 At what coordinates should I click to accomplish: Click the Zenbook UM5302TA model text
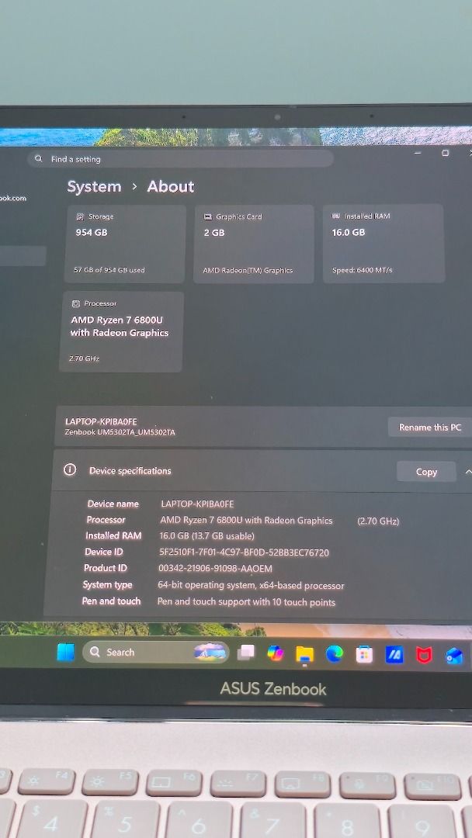point(120,432)
